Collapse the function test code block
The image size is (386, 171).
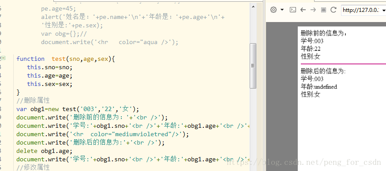click(4, 58)
